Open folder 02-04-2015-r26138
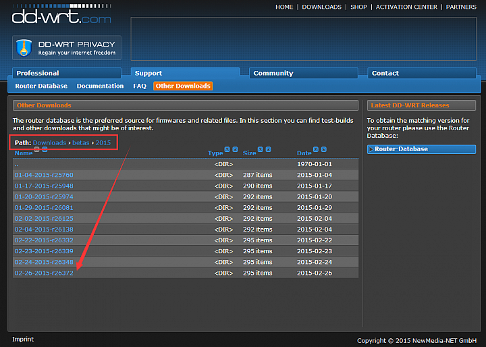Screen dimensions: 486x347 pos(44,229)
